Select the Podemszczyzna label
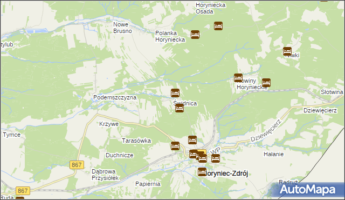 point(115,97)
